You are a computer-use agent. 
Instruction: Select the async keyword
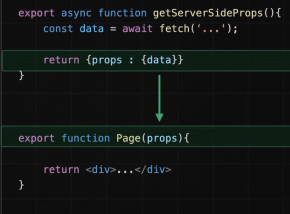(76, 14)
